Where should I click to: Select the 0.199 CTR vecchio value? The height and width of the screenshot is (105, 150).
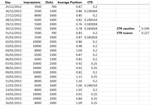[x=144, y=29]
